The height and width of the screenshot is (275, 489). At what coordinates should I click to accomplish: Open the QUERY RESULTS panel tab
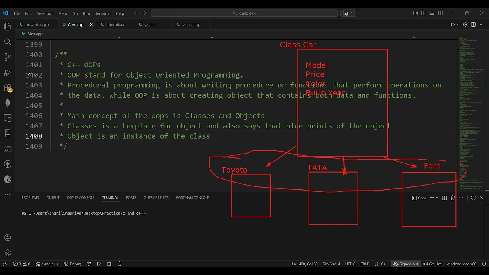156,197
